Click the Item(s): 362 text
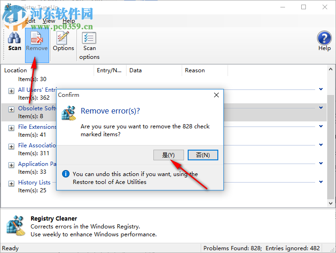 (x=34, y=98)
